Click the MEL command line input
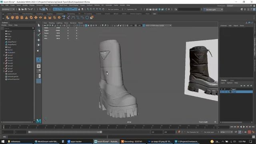 click(57, 137)
